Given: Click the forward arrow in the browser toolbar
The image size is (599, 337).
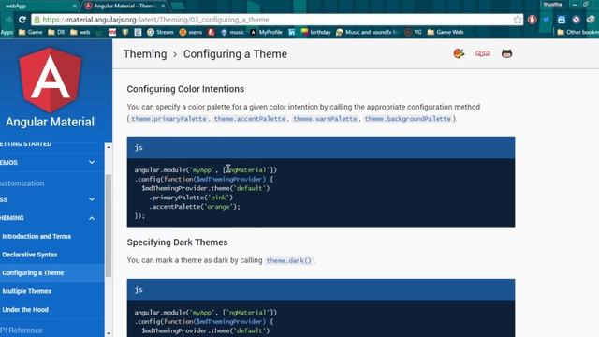Looking at the screenshot, I should pyautogui.click(x=8, y=20).
